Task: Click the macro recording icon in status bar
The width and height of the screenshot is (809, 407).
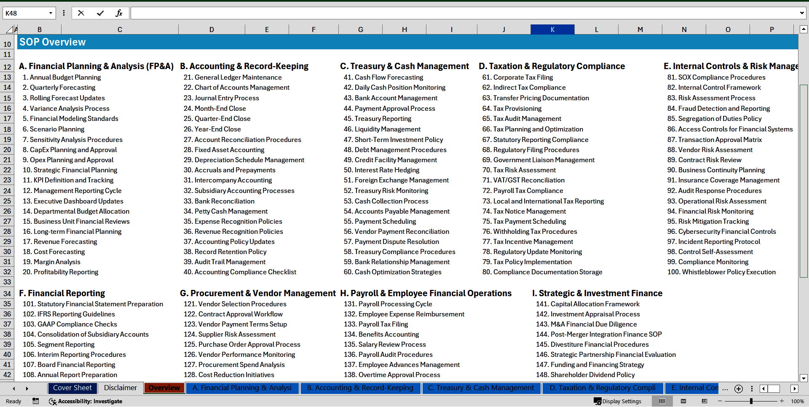Action: tap(36, 401)
